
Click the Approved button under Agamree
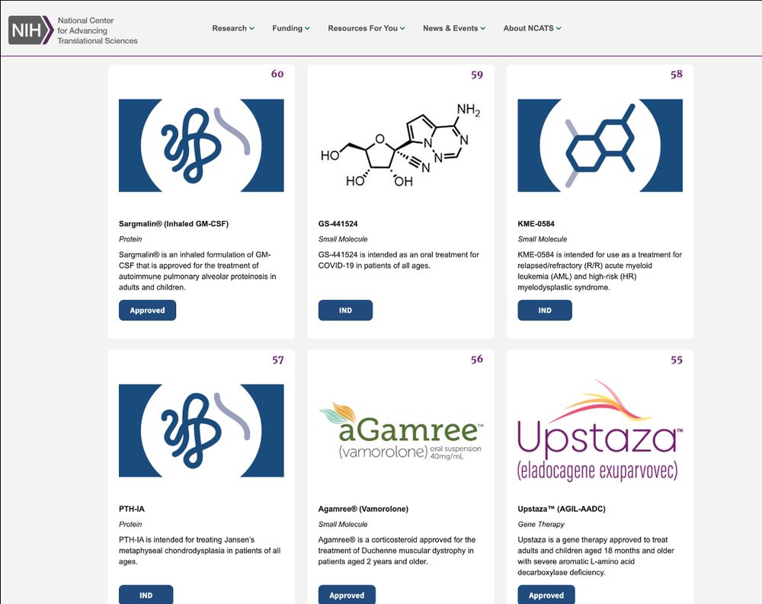(347, 595)
